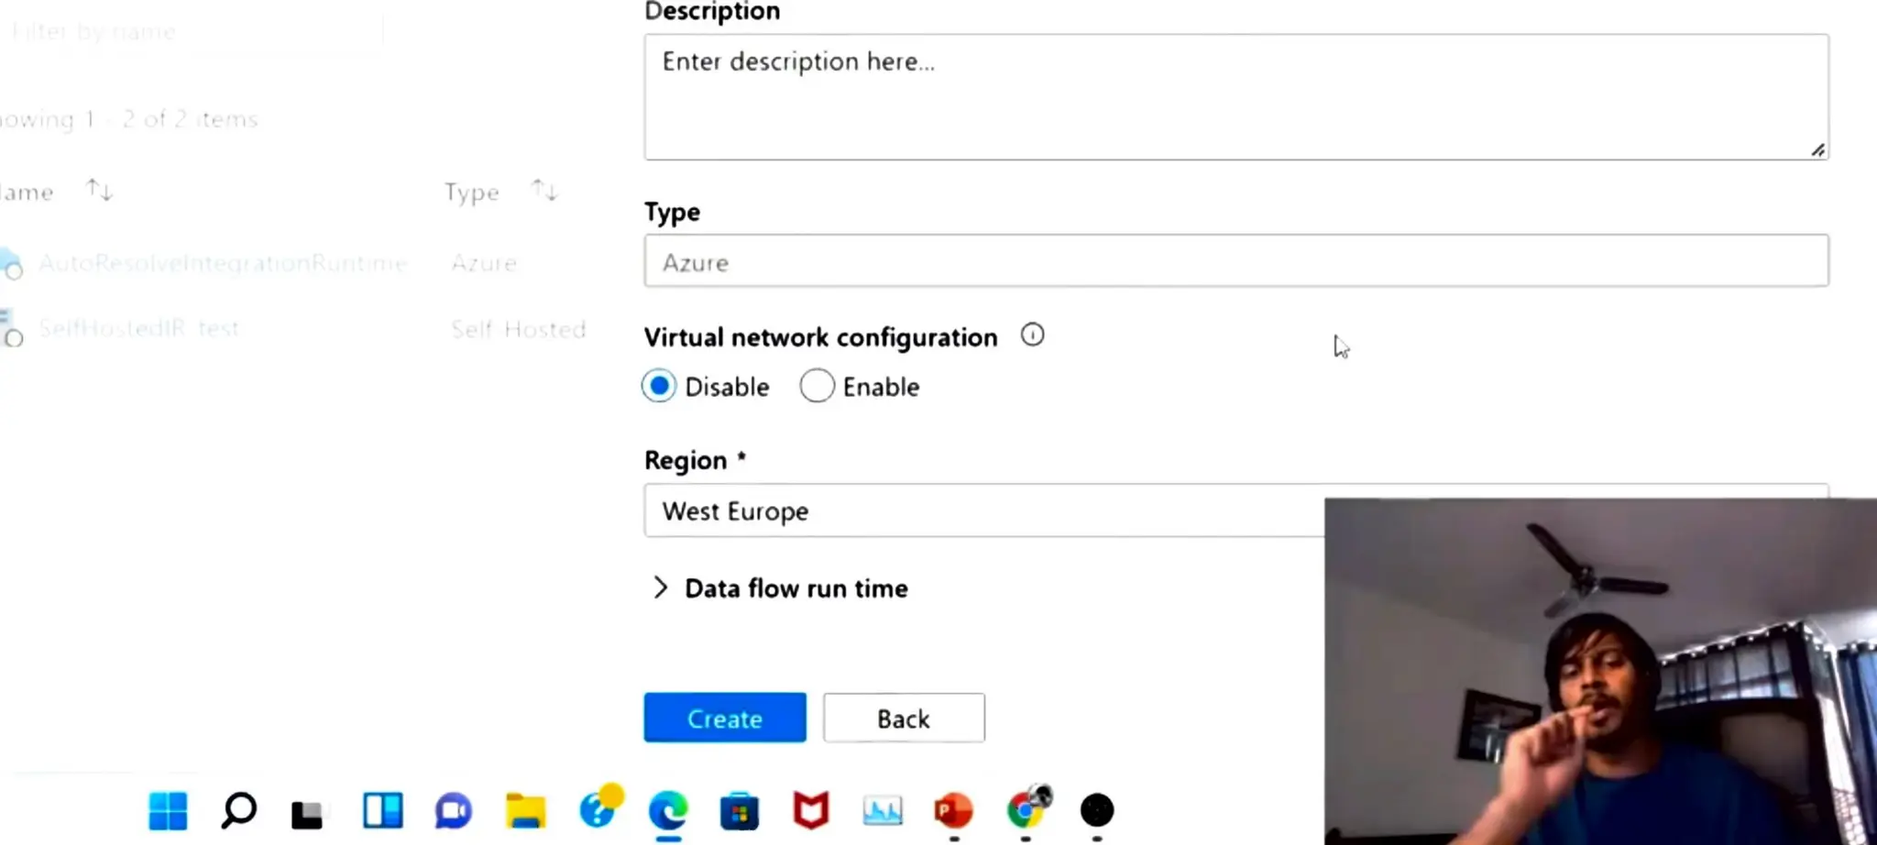Launch the Teams Chat taskbar icon
The width and height of the screenshot is (1877, 845).
pos(453,811)
